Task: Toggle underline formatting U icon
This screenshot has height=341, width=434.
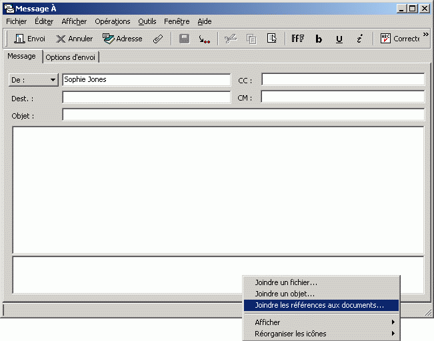Action: [339, 39]
